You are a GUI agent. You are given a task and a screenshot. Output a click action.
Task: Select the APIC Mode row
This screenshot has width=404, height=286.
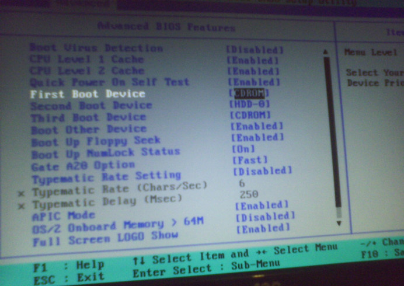(64, 215)
